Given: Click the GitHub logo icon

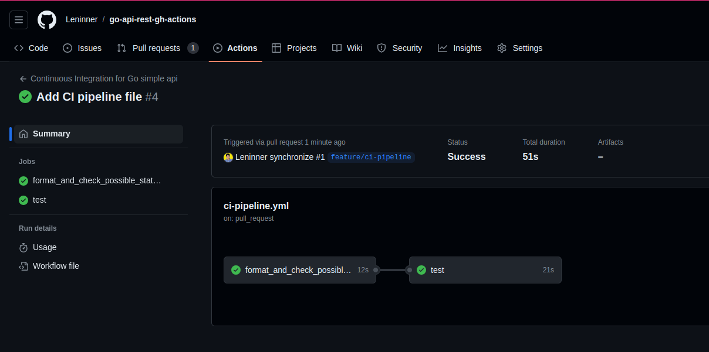Looking at the screenshot, I should [47, 20].
